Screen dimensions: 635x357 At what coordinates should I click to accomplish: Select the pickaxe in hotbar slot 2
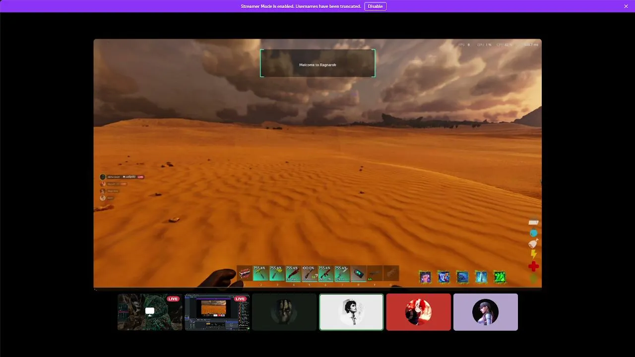(x=260, y=274)
